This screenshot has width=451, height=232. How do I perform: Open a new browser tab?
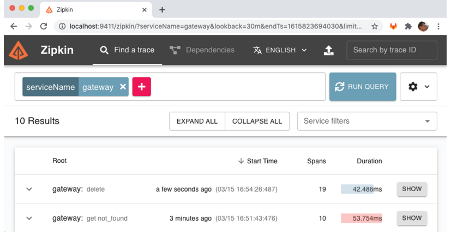pos(162,10)
